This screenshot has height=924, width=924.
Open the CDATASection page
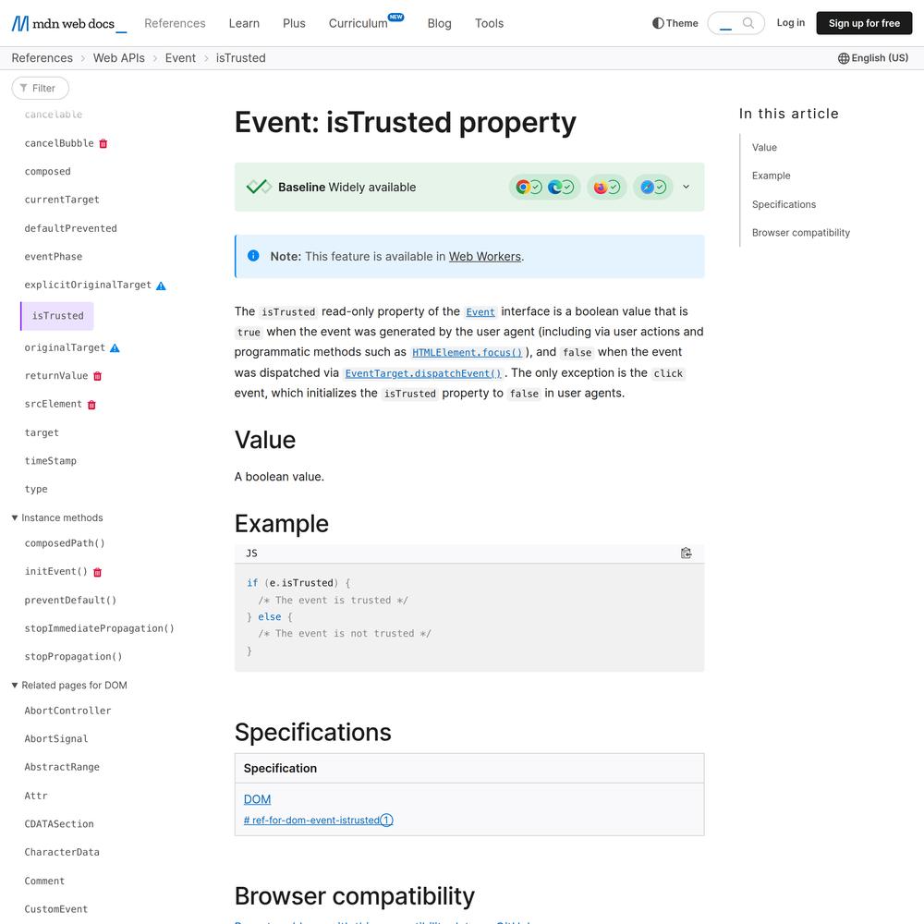click(59, 824)
